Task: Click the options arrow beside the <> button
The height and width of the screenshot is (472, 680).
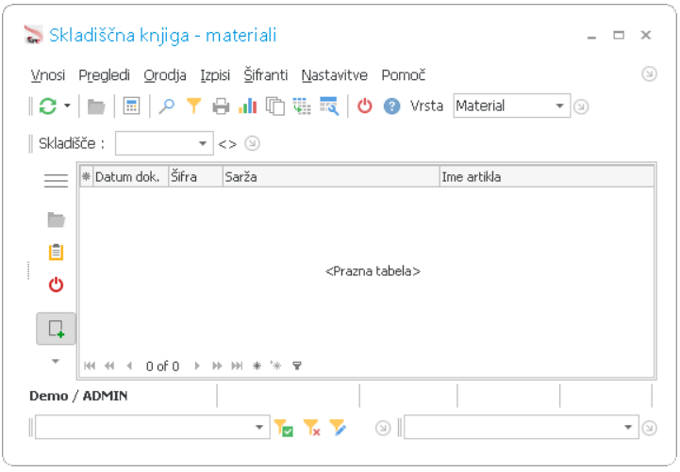Action: coord(253,143)
